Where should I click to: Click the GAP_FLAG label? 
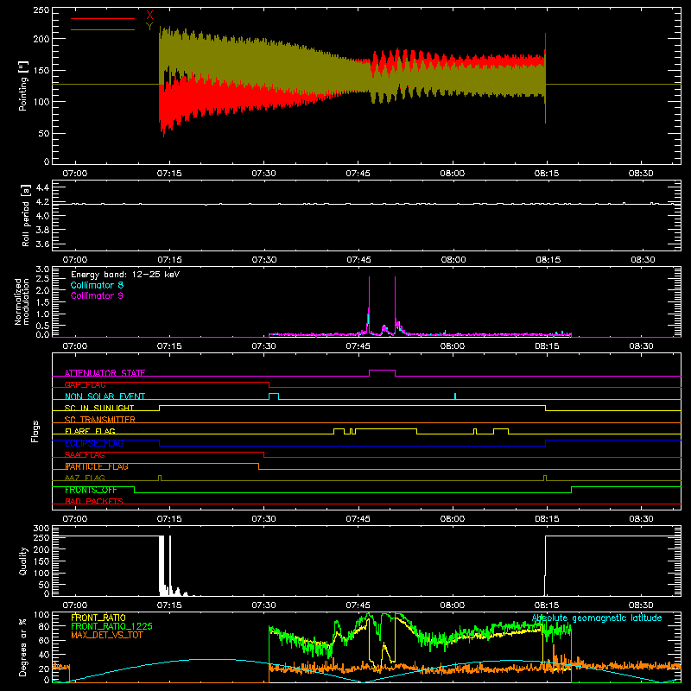85,384
